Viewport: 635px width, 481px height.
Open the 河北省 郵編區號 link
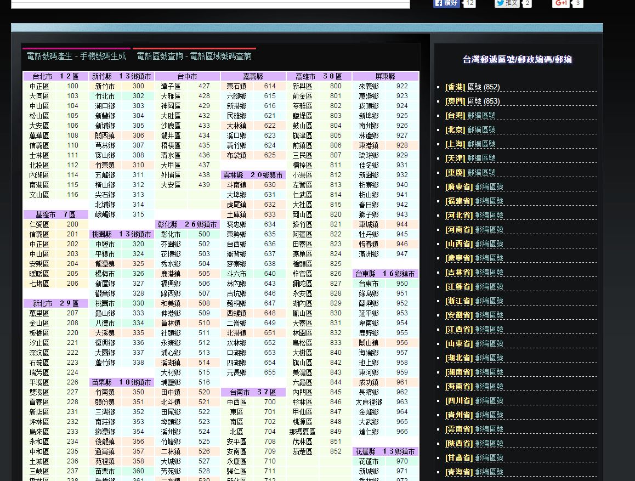tap(474, 216)
